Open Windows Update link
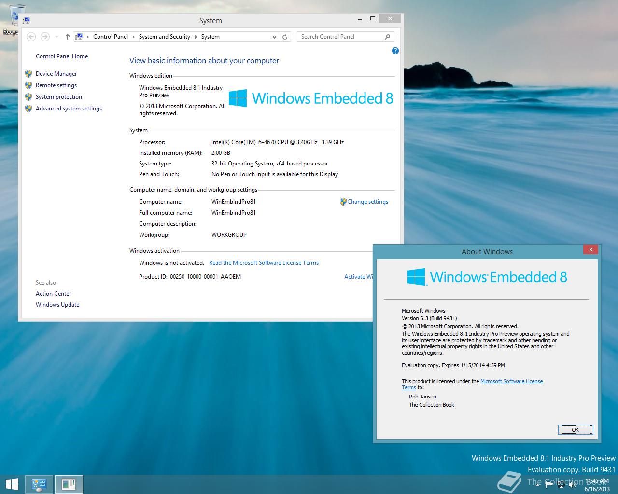The image size is (618, 494). (57, 305)
